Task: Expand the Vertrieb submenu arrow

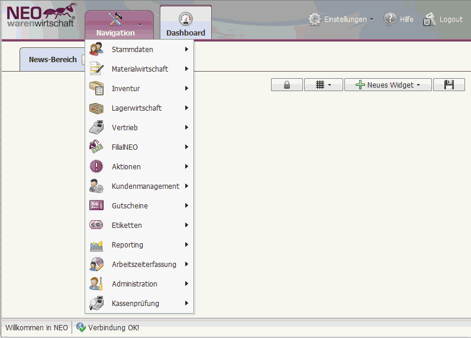Action: [x=186, y=127]
